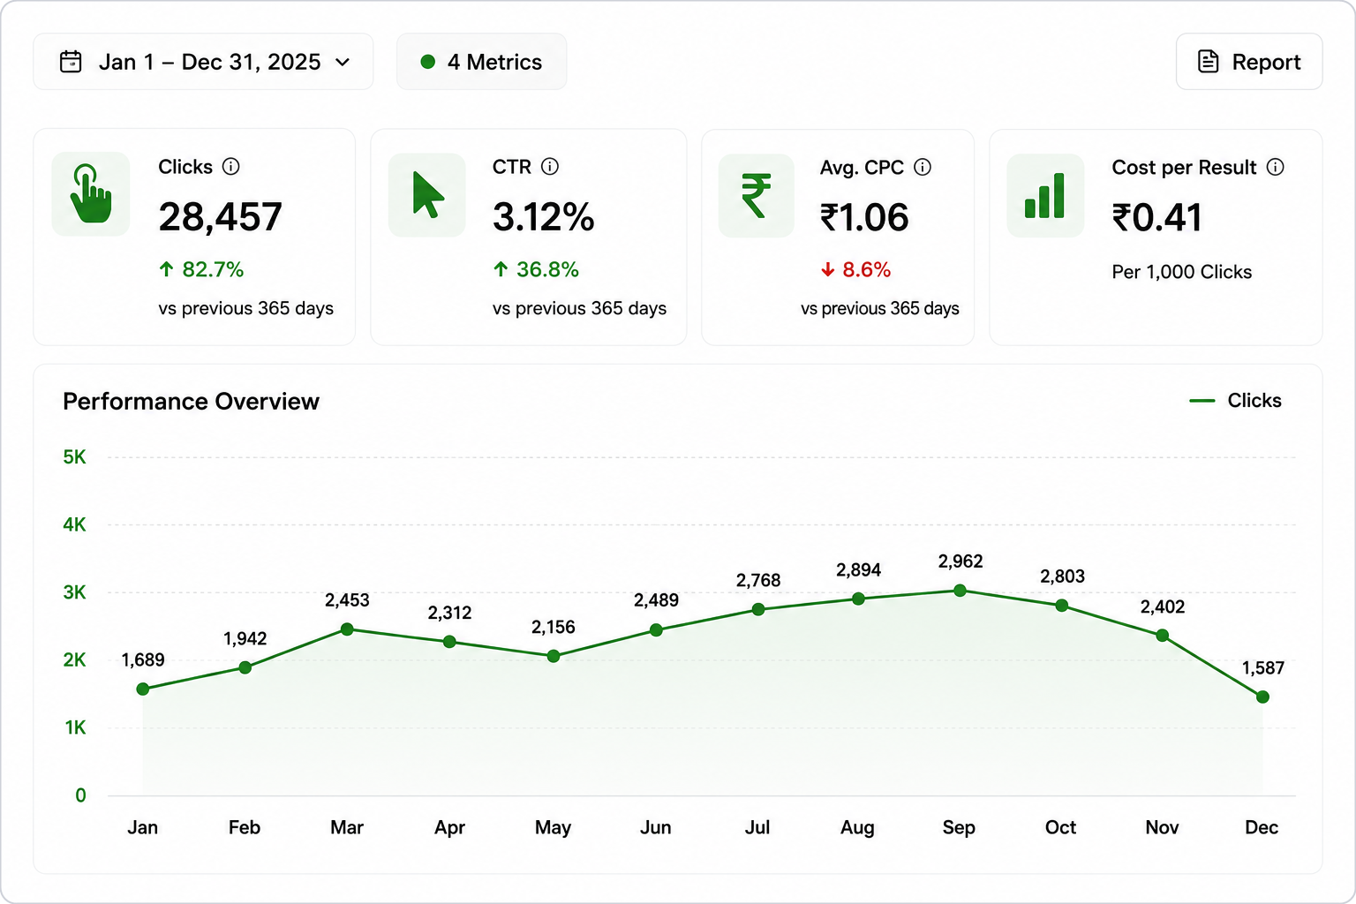Open the 4 Metrics selector

tap(481, 62)
